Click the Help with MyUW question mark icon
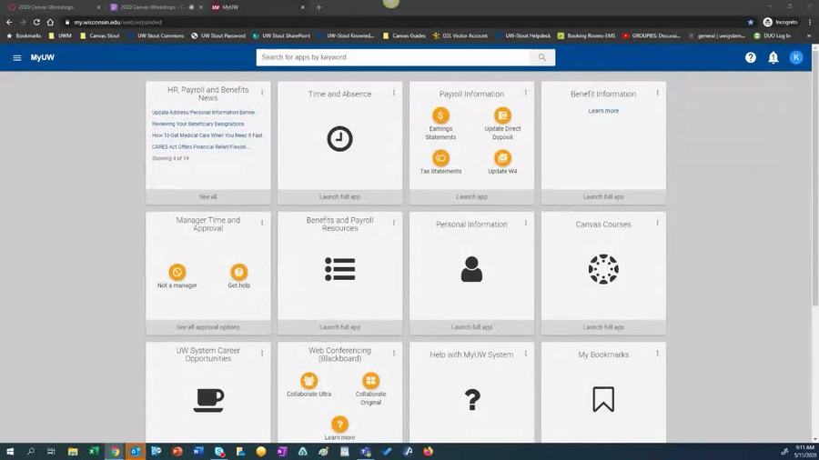Viewport: 819px width, 460px height. (x=472, y=399)
